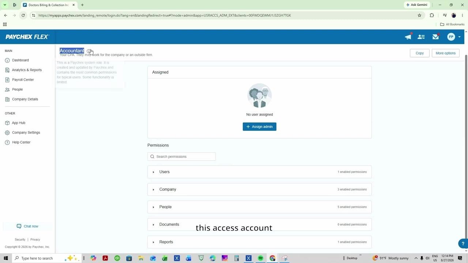This screenshot has height=263, width=468.
Task: Expand the Reports permissions section
Action: coord(260,242)
